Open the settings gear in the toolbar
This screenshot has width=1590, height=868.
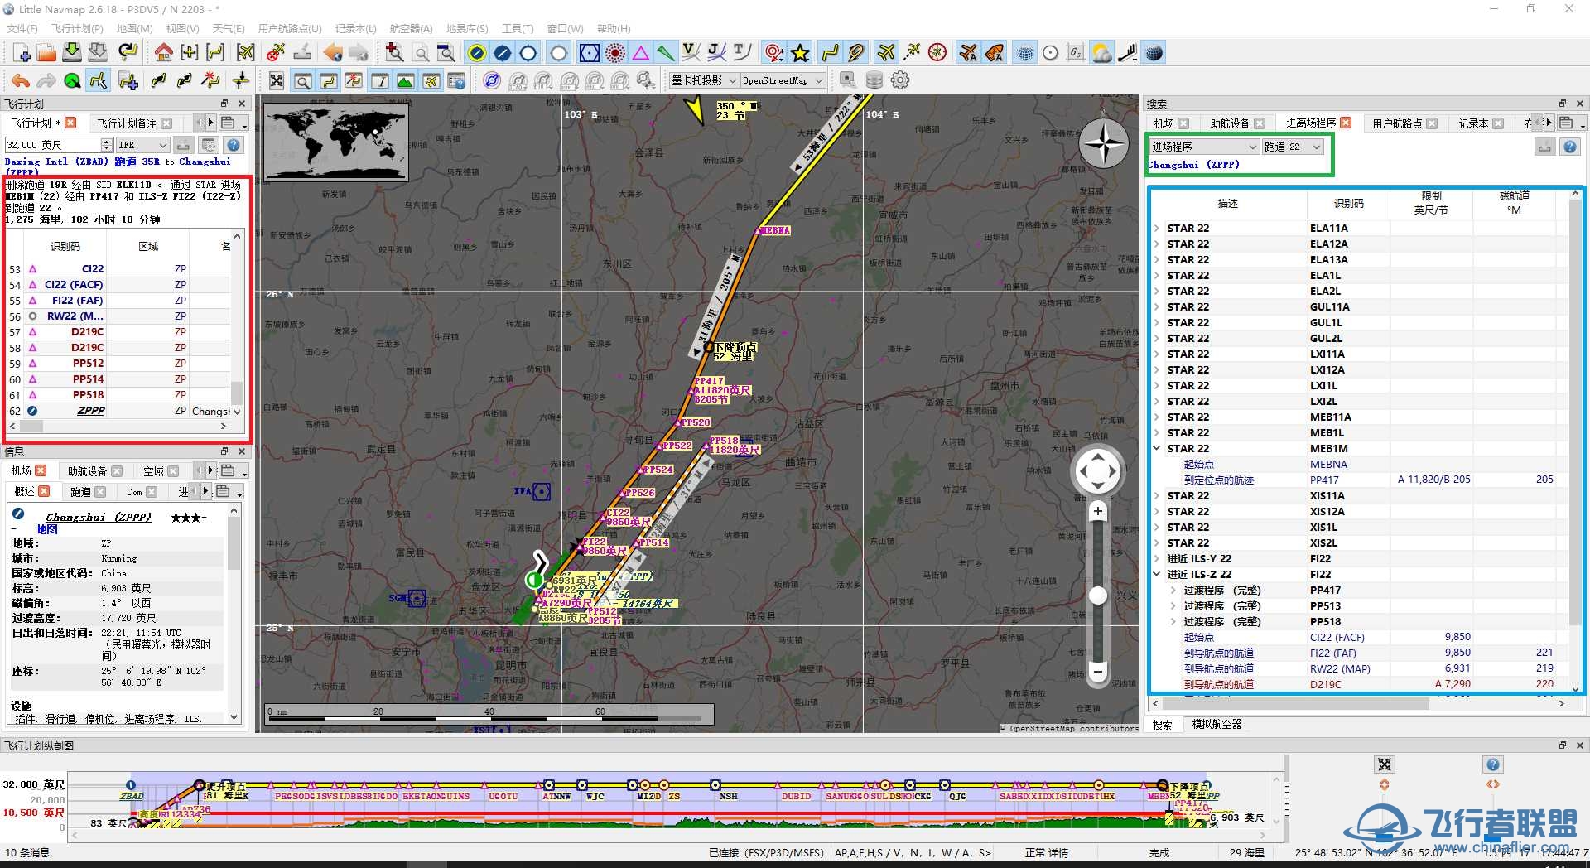click(900, 80)
